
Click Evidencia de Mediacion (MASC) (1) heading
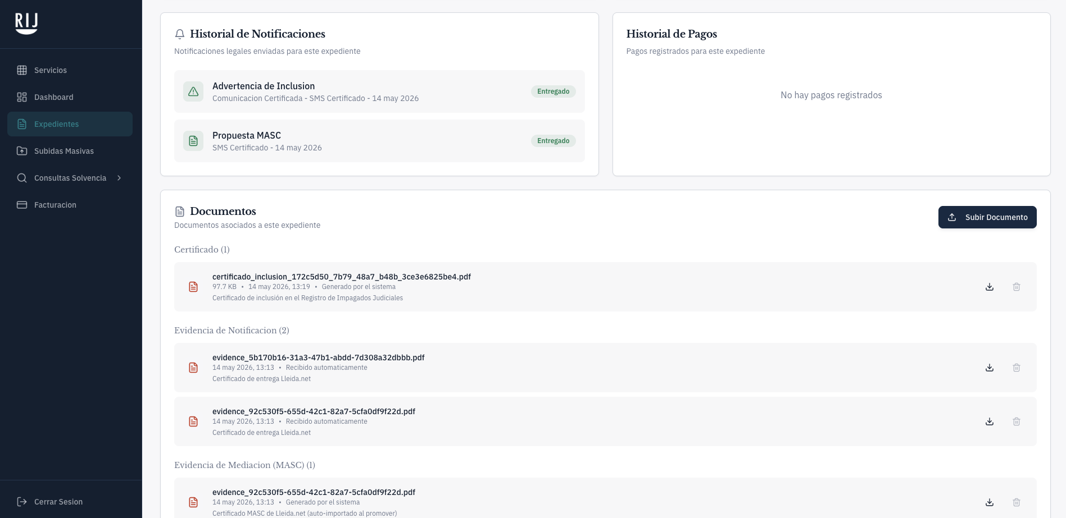coord(244,465)
